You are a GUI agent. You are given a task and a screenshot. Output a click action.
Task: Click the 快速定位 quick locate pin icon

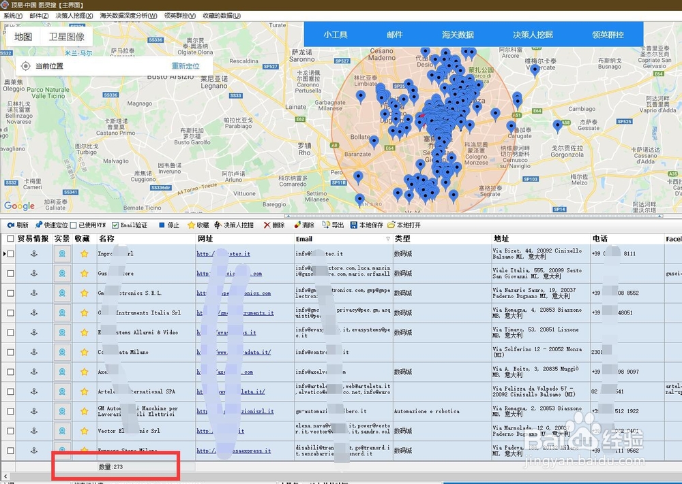click(x=39, y=225)
